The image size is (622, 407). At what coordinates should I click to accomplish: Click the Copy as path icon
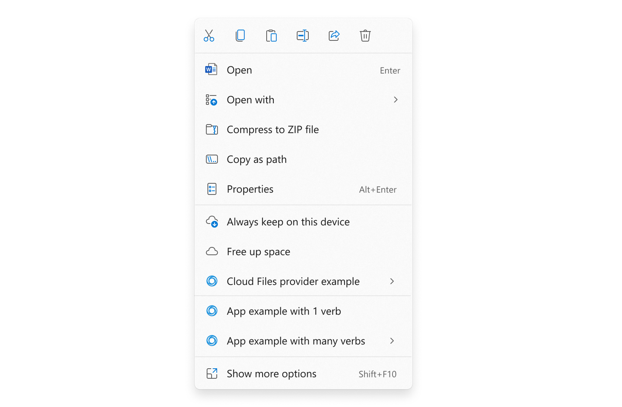click(x=212, y=159)
